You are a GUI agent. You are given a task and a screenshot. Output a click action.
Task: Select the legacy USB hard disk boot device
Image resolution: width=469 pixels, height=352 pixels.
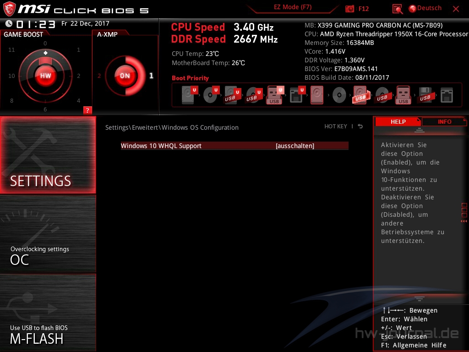tap(361, 95)
